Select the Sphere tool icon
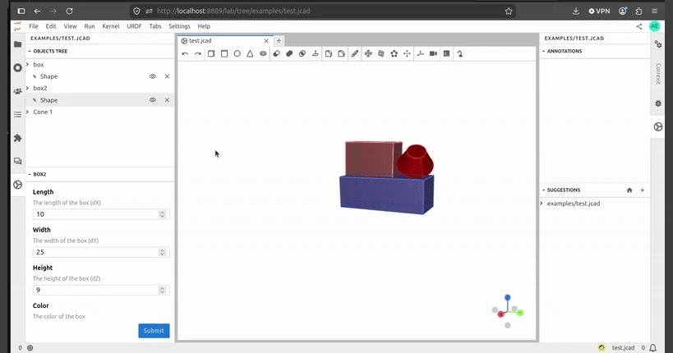This screenshot has height=353, width=673. tap(237, 53)
